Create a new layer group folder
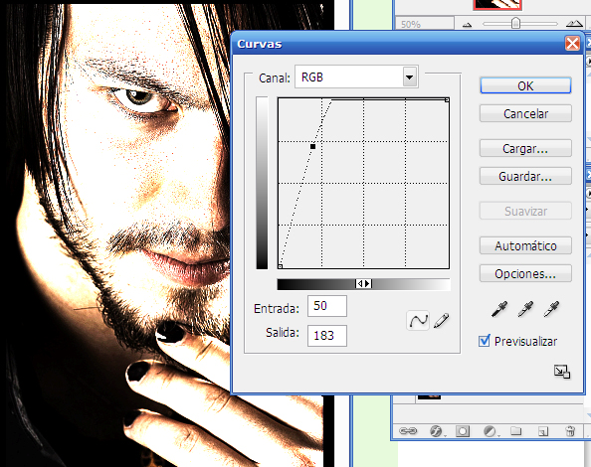This screenshot has height=467, width=591. point(516,431)
